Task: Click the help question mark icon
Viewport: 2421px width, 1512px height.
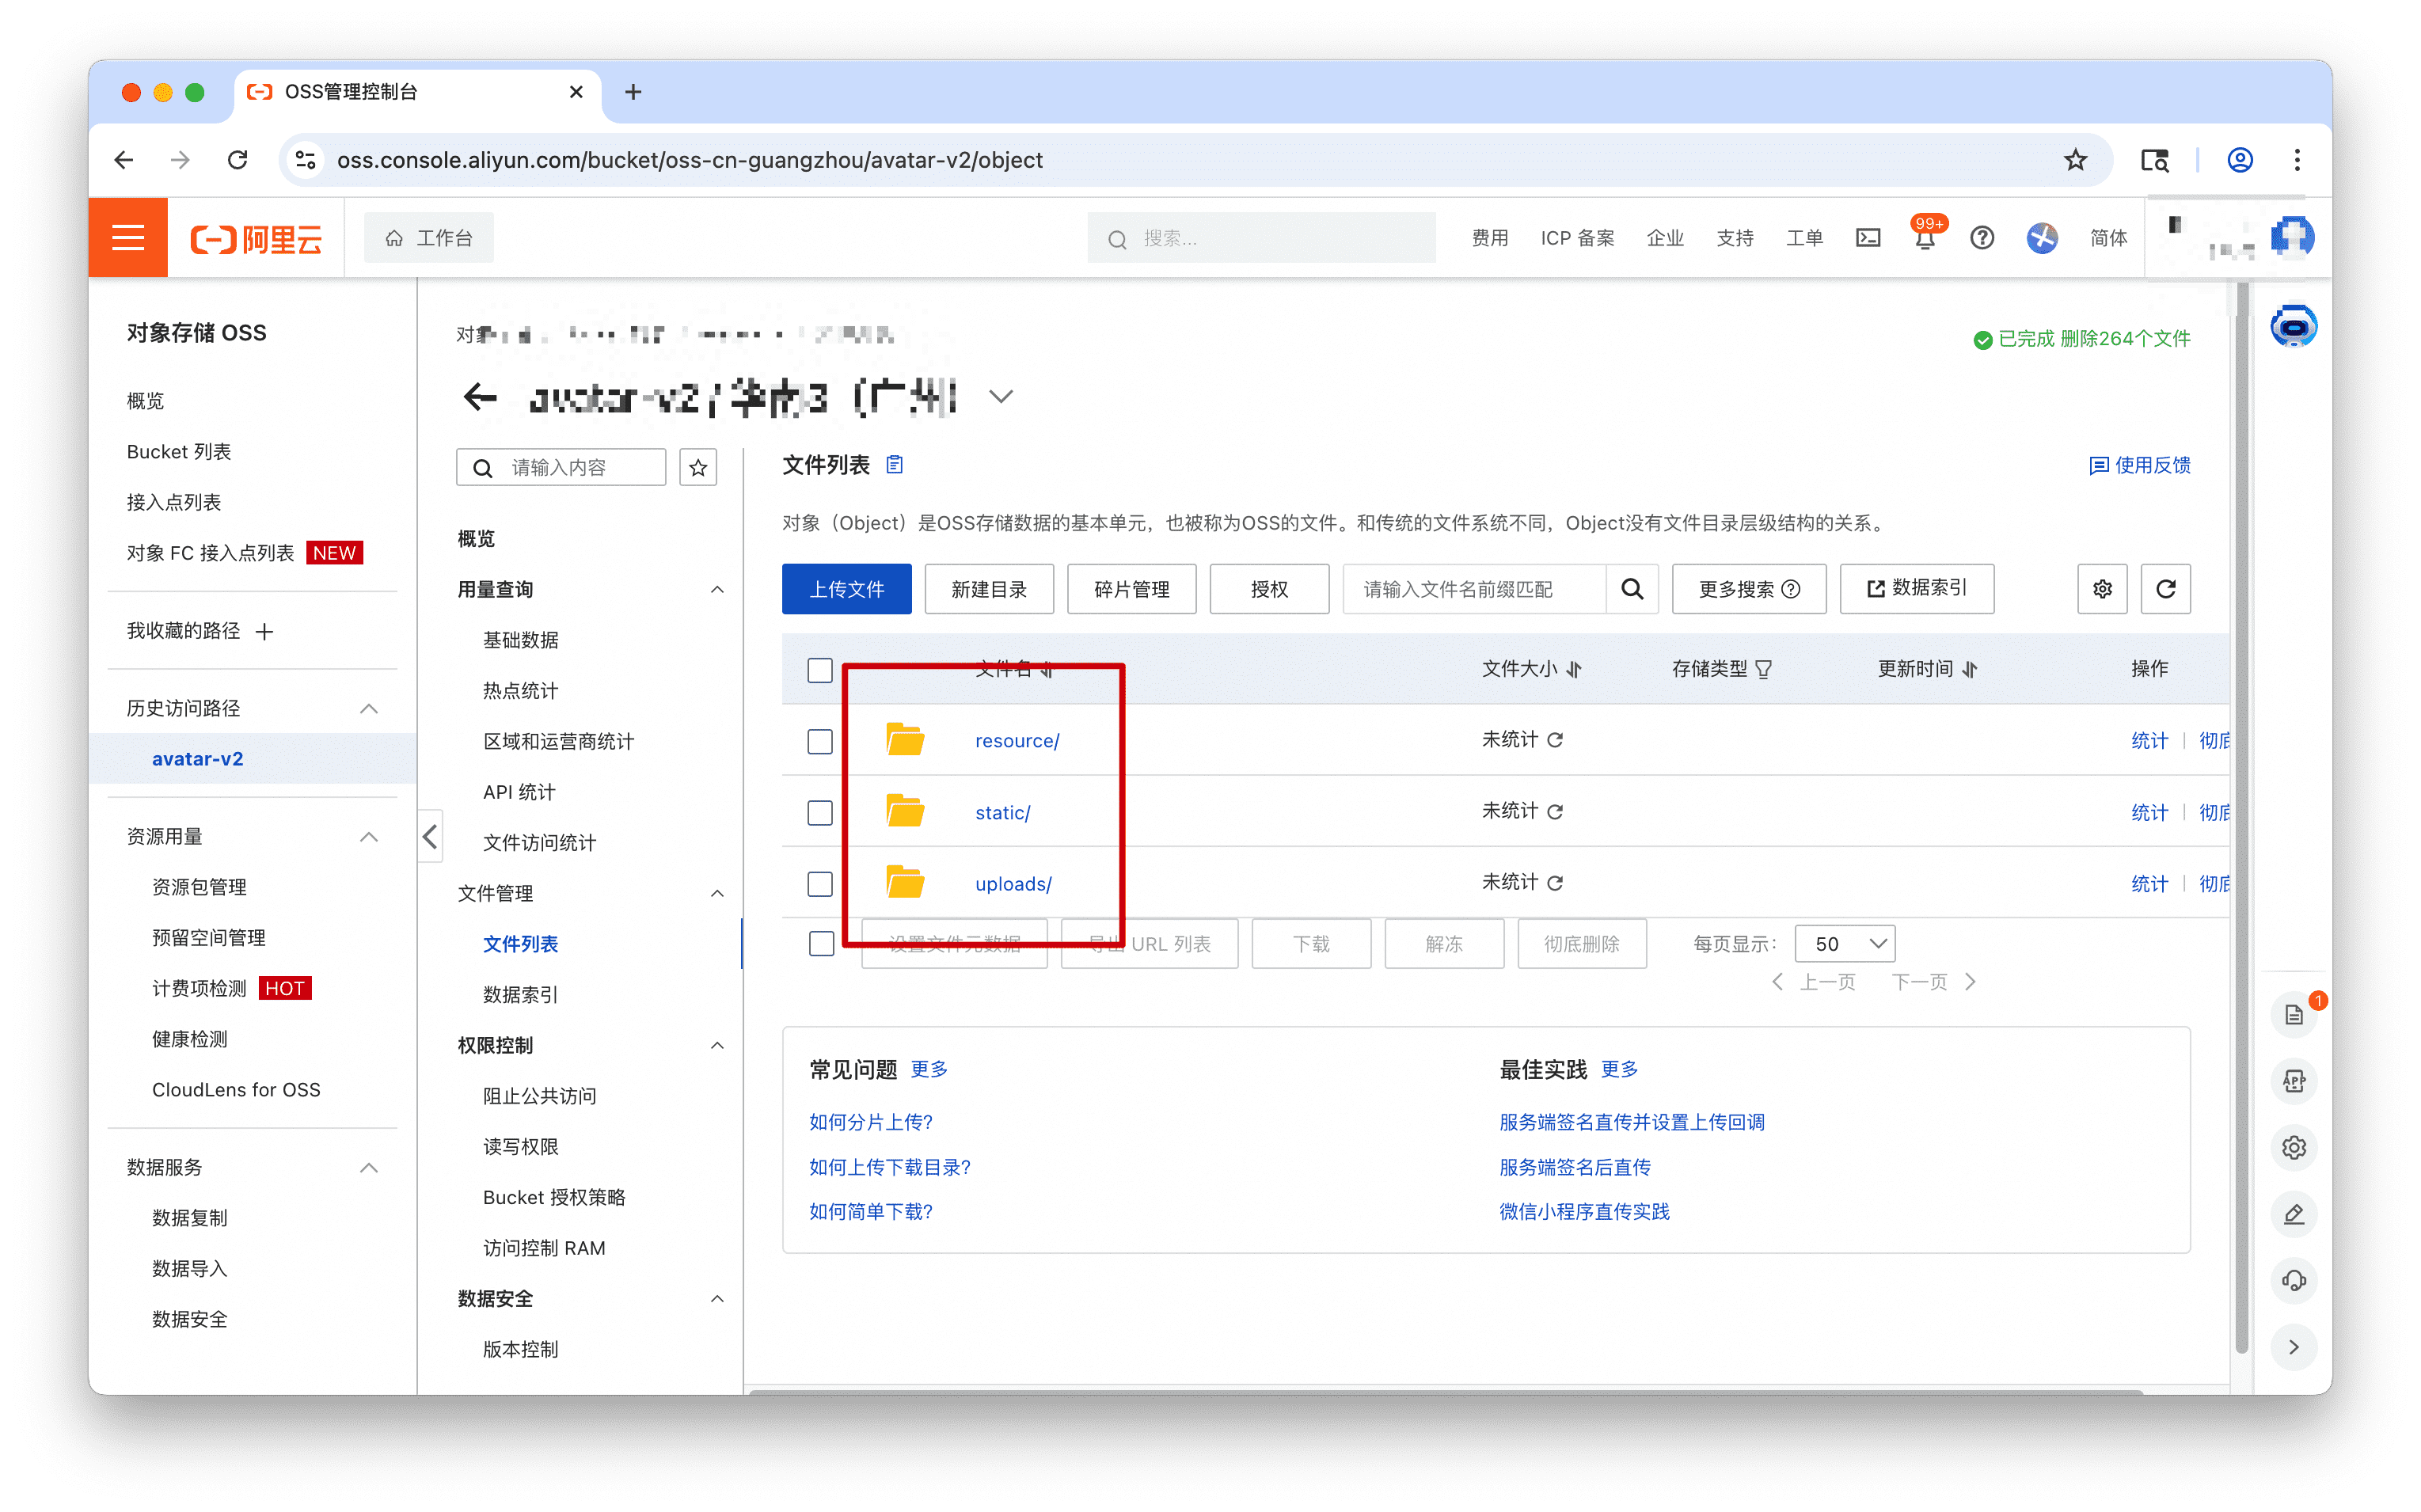Action: 1981,238
